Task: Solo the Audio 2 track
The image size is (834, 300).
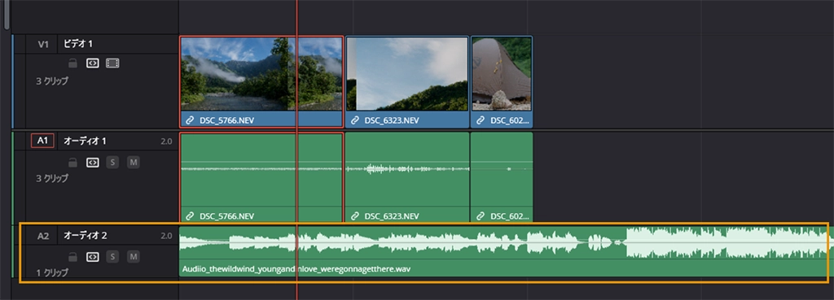Action: (112, 257)
